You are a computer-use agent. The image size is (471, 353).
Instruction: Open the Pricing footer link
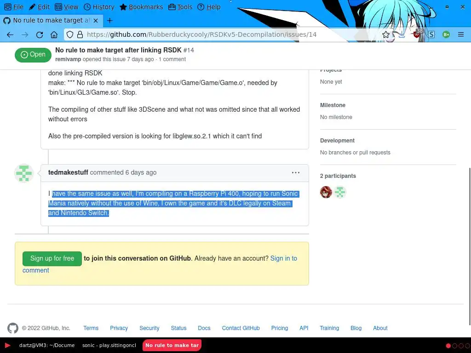click(x=280, y=328)
